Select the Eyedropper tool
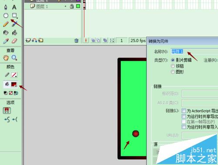The width and height of the screenshot is (218, 165). pyautogui.click(x=6, y=41)
